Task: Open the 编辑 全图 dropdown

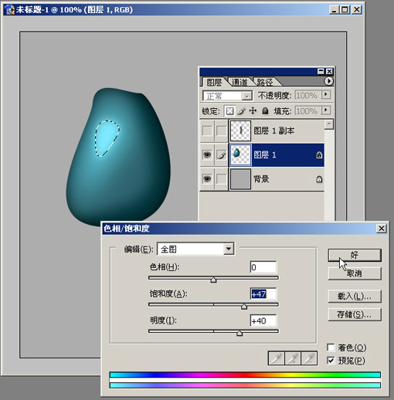Action: tap(229, 249)
